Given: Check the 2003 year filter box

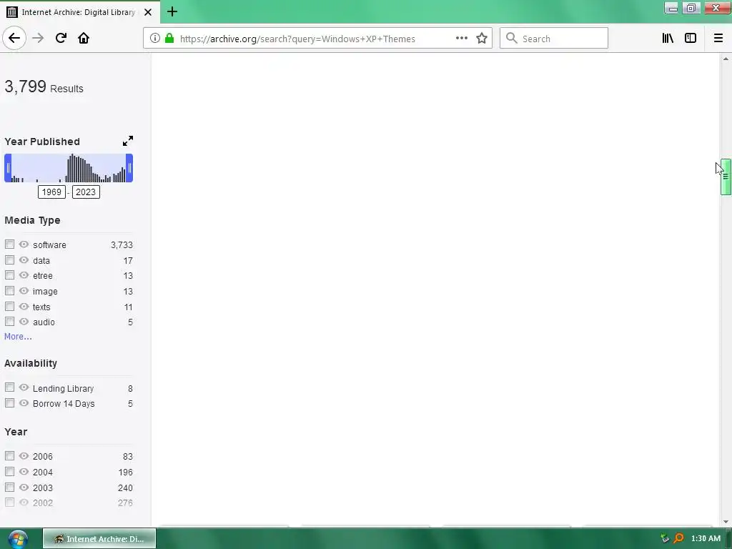Looking at the screenshot, I should tap(9, 487).
